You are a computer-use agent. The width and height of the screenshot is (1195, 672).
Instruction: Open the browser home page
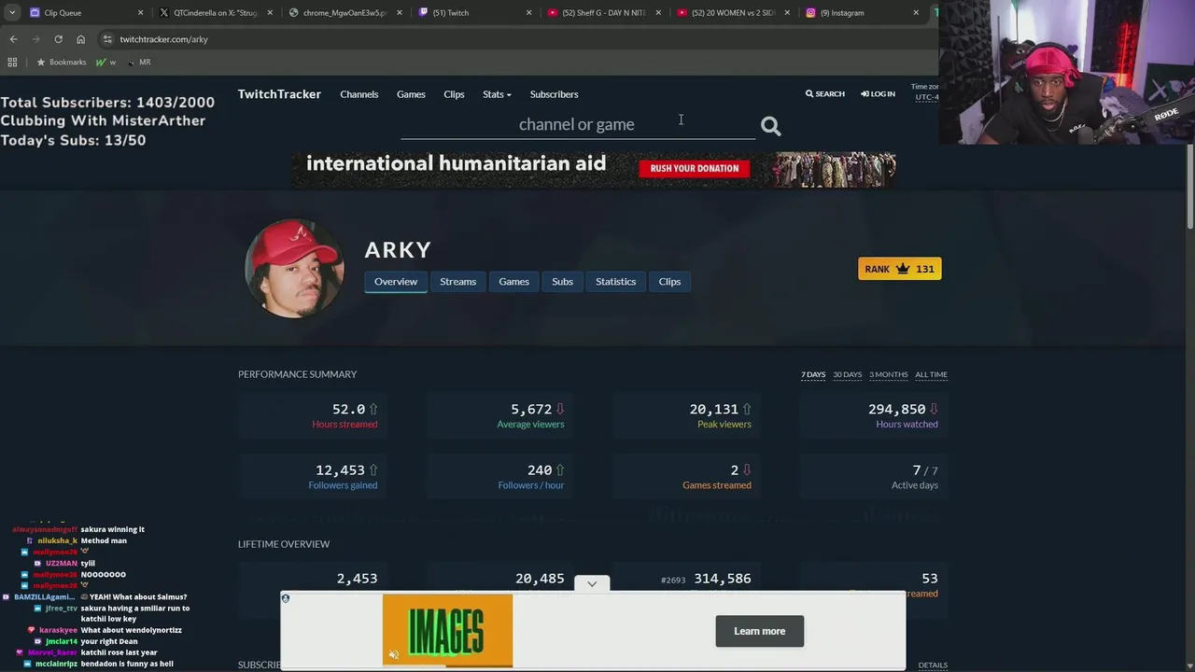coord(80,39)
